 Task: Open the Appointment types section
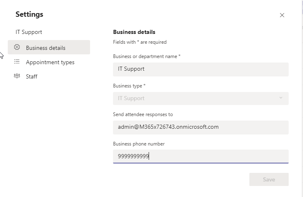50,62
